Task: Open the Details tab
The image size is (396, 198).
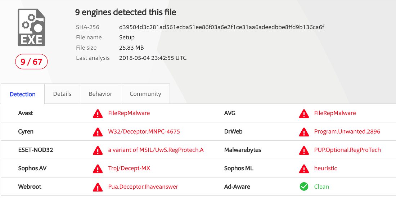Action: pyautogui.click(x=62, y=94)
